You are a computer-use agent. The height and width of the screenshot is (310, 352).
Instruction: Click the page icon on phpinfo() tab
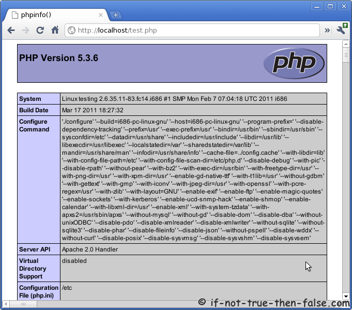pyautogui.click(x=15, y=15)
